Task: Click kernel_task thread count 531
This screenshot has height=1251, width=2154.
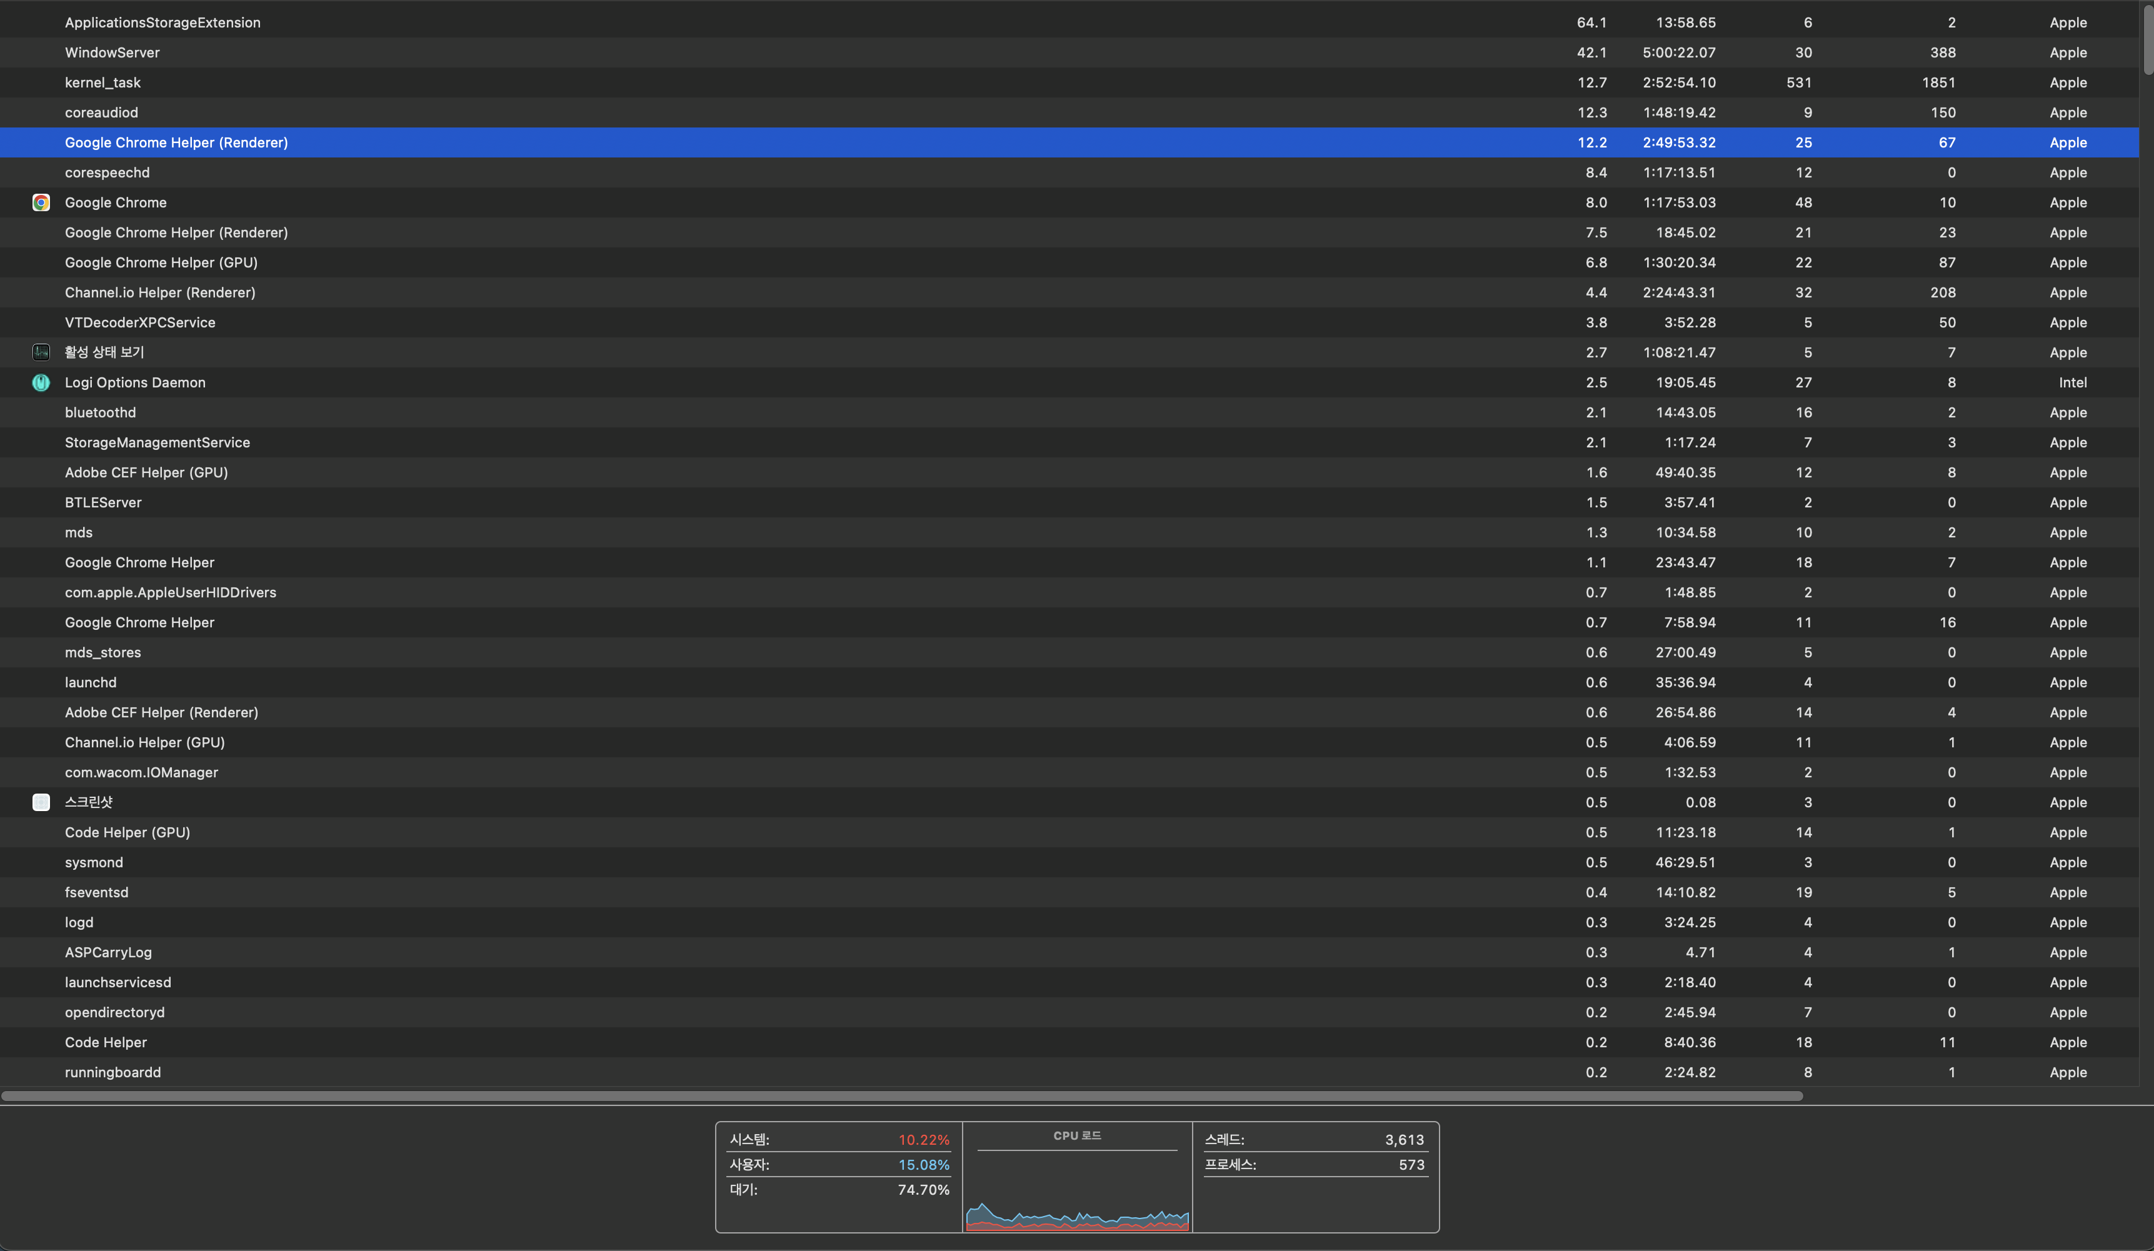Action: [1798, 83]
